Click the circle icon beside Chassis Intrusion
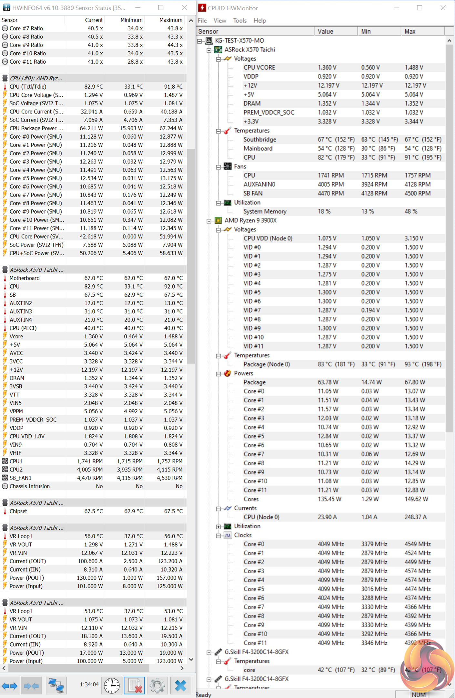Screen dimensions: 455x698 [x=5, y=486]
